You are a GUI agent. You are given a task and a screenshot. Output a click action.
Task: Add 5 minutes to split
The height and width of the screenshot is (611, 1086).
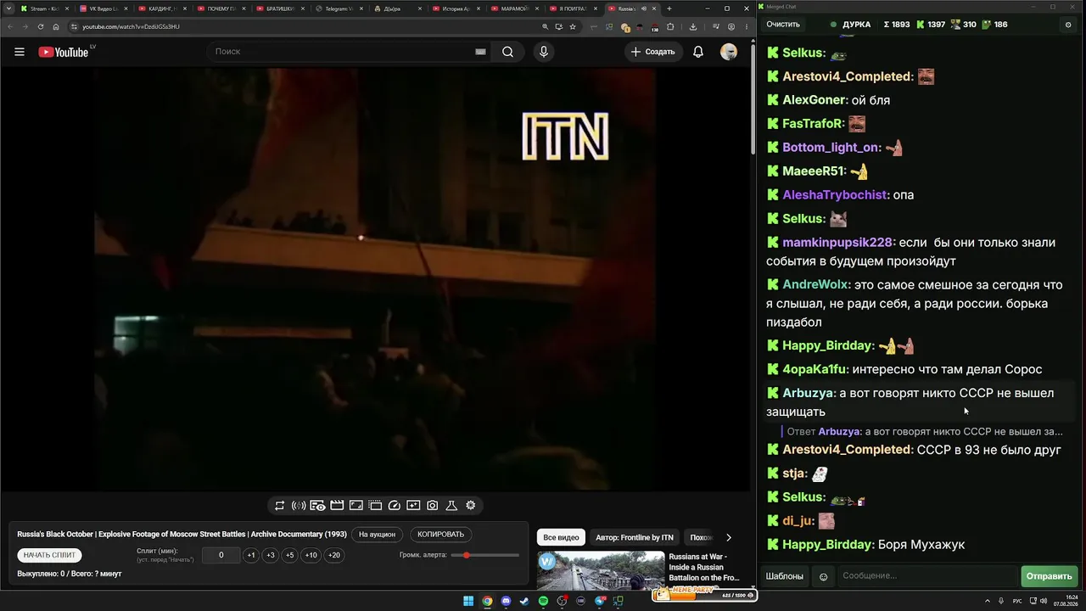pyautogui.click(x=289, y=555)
